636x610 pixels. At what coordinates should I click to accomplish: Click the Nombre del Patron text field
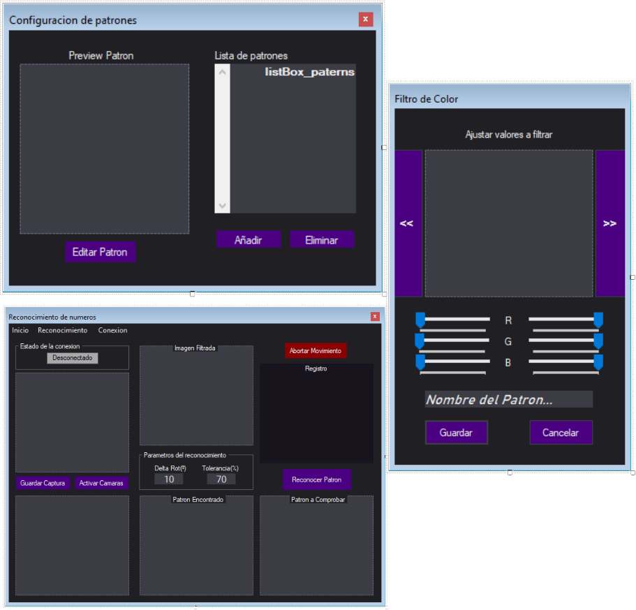508,399
